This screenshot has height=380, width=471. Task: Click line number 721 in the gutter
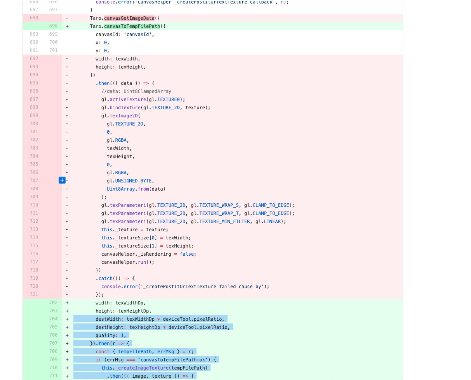(34, 294)
